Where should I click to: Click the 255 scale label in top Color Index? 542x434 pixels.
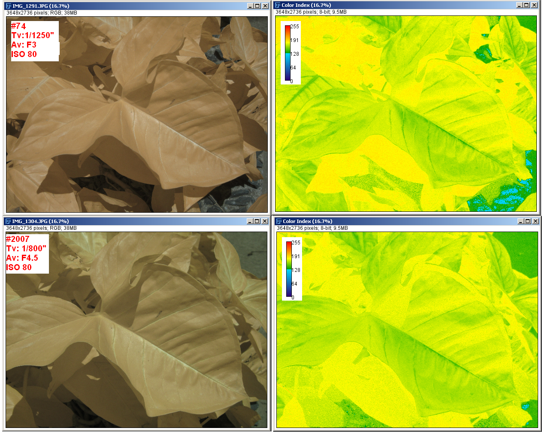(295, 27)
